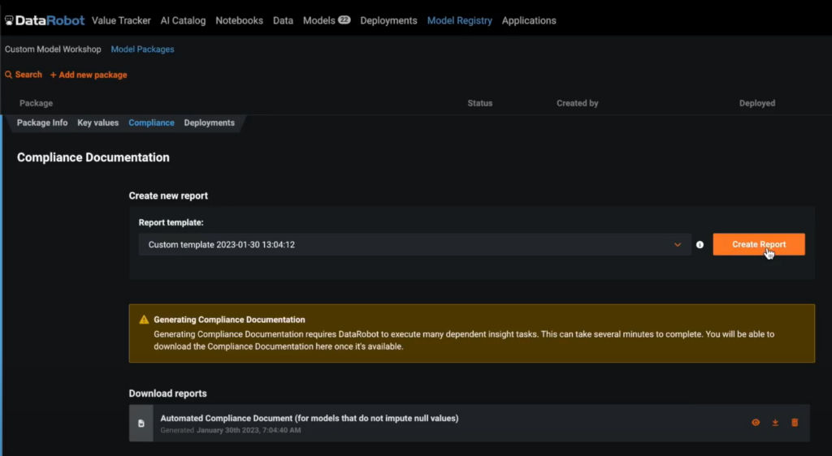Image resolution: width=832 pixels, height=456 pixels.
Task: Switch to Model Packages tab
Action: click(x=142, y=49)
